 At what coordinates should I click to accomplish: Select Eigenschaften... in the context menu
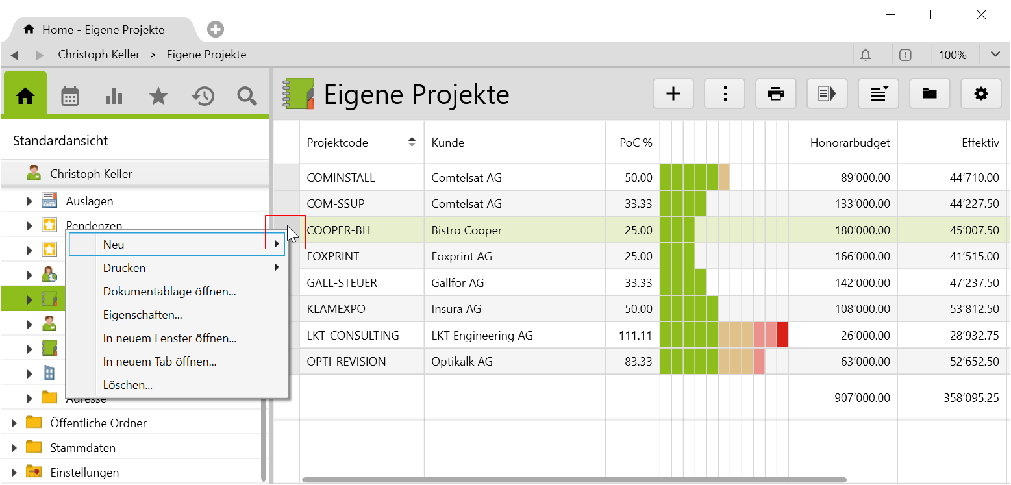pos(142,315)
